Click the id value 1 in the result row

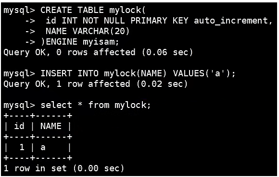click(x=22, y=147)
